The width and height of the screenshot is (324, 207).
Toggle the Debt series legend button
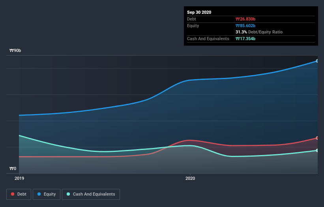19,194
